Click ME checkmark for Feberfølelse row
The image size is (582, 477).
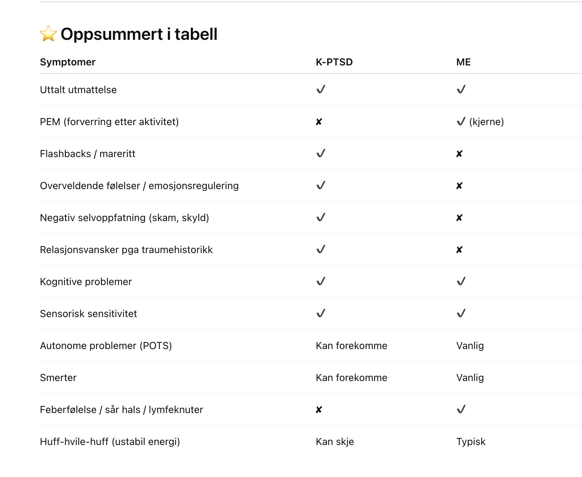(x=461, y=409)
